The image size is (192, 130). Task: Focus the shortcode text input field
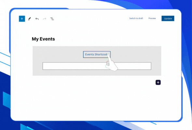tap(97, 66)
